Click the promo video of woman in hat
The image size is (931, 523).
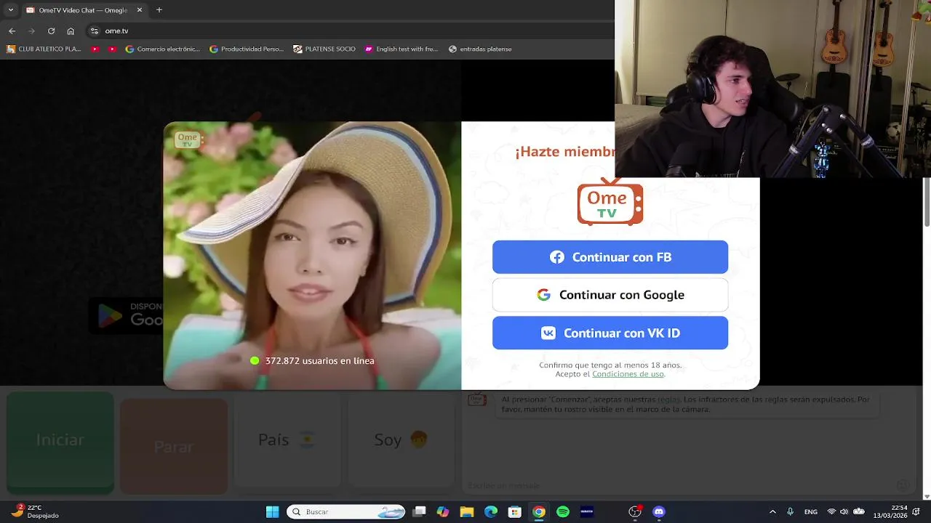pos(312,256)
